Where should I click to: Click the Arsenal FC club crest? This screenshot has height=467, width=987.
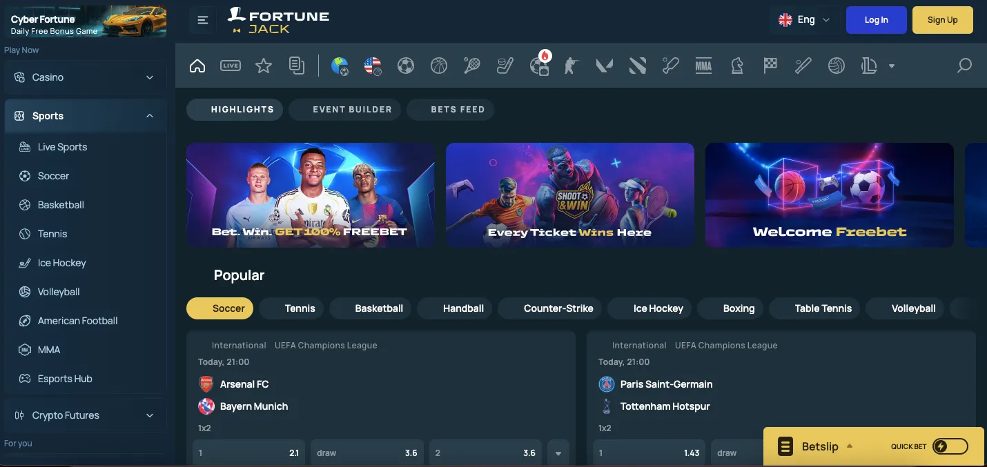pyautogui.click(x=206, y=384)
